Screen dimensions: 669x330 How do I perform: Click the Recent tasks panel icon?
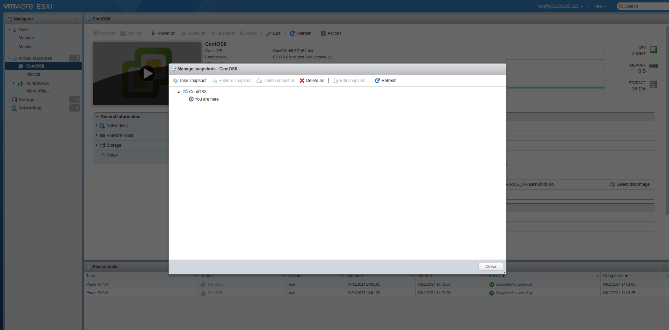click(88, 267)
